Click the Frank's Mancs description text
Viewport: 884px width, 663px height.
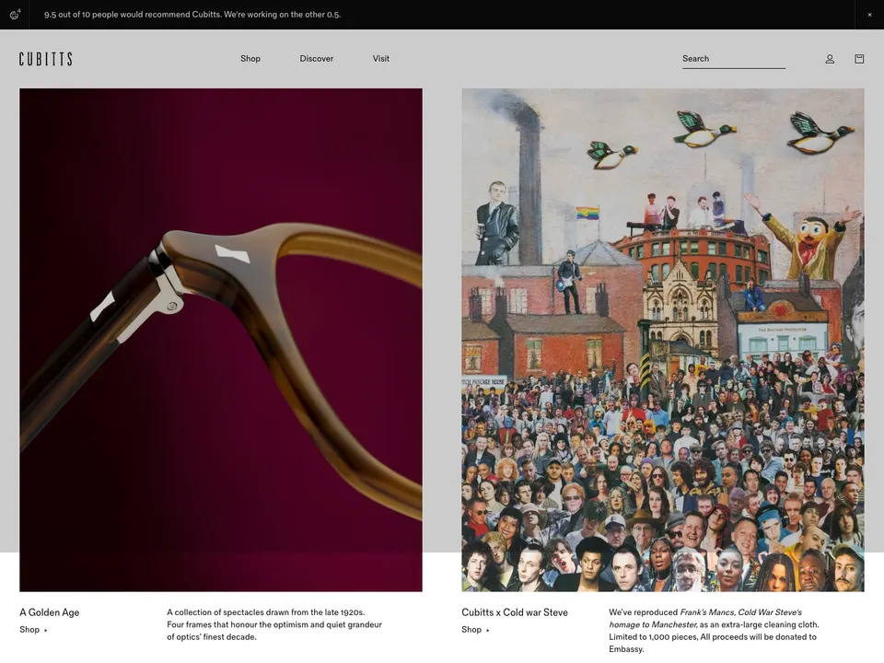715,630
